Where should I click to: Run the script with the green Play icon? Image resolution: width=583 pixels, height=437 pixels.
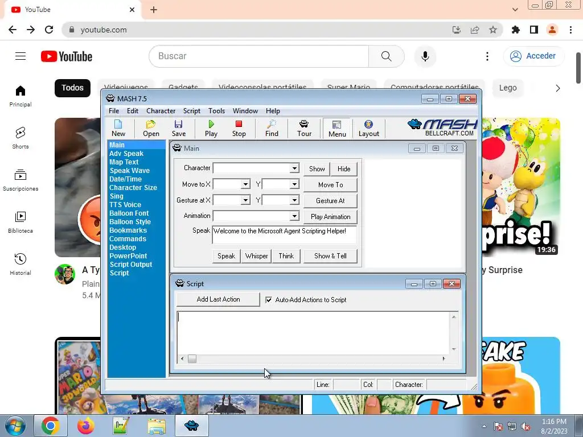point(211,128)
